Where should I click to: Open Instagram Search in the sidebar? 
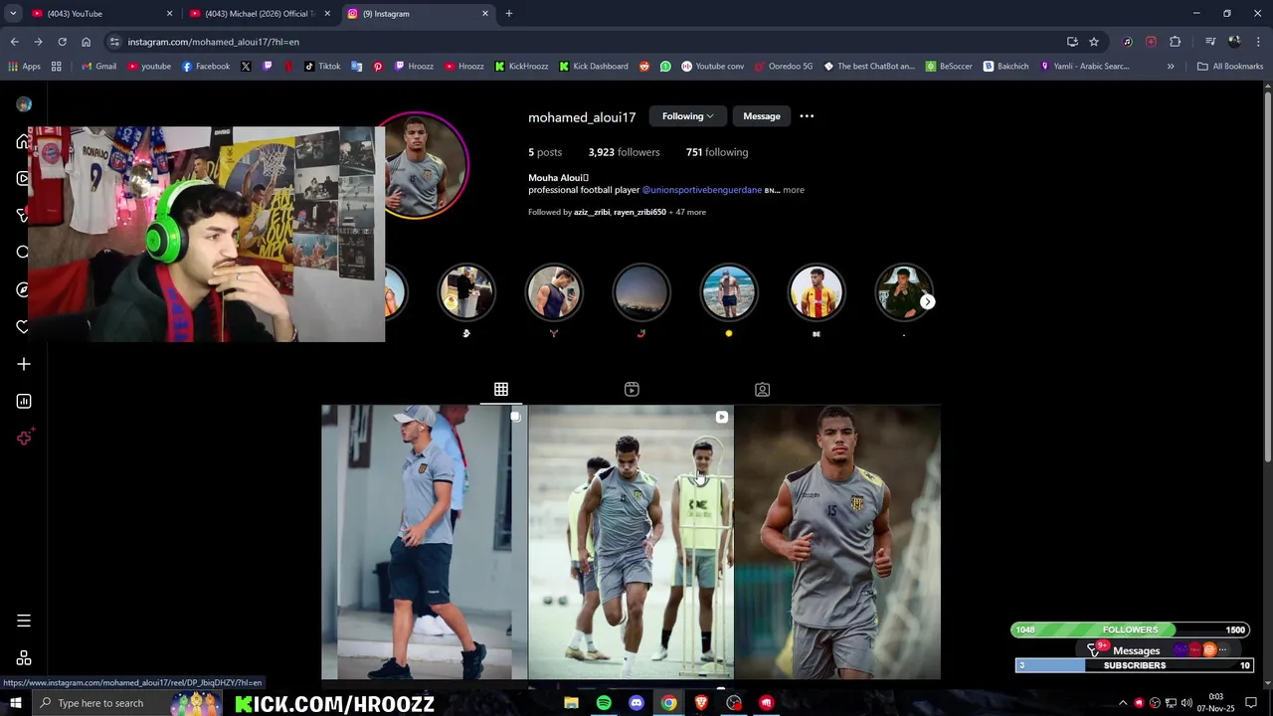click(23, 253)
